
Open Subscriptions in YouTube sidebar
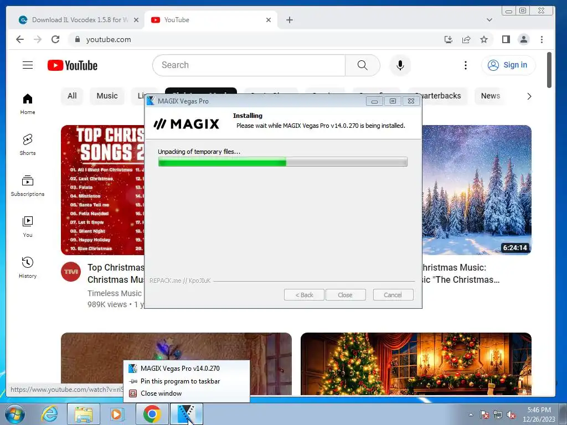tap(28, 186)
